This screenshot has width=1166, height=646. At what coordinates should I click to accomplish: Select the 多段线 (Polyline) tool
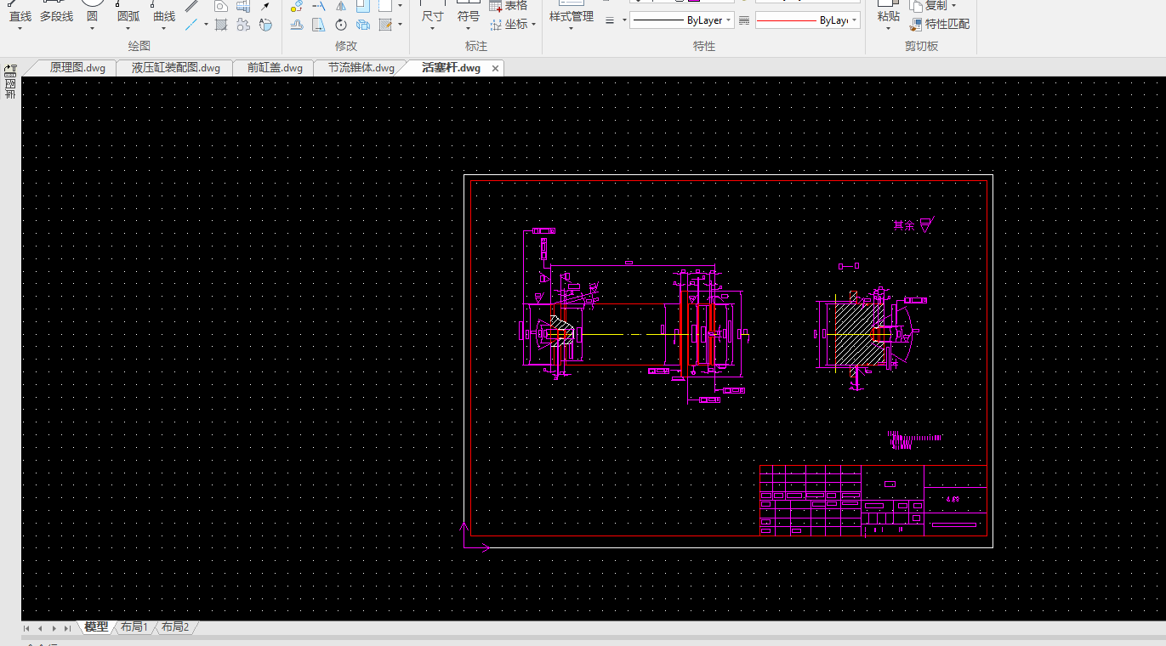pos(56,16)
